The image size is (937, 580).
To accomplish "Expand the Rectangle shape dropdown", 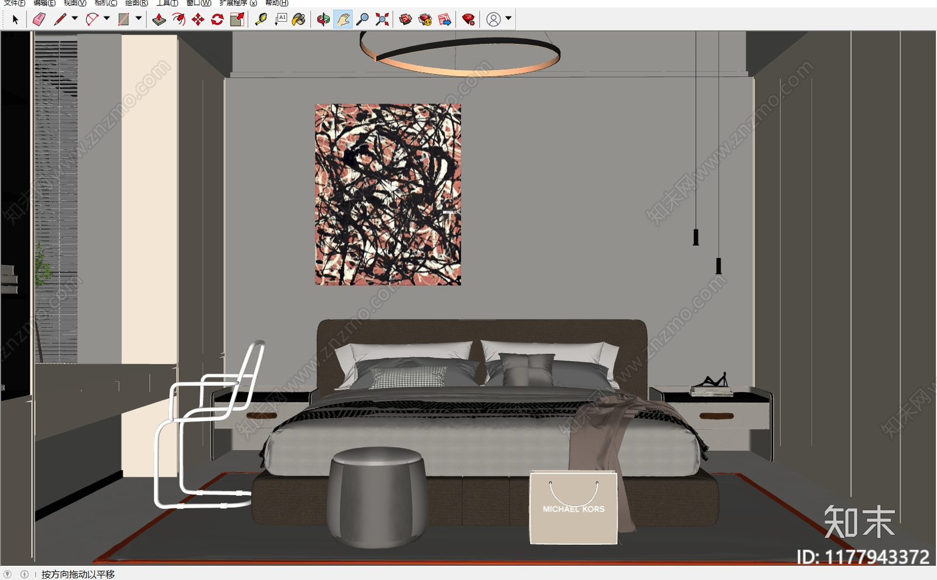I will tap(139, 19).
